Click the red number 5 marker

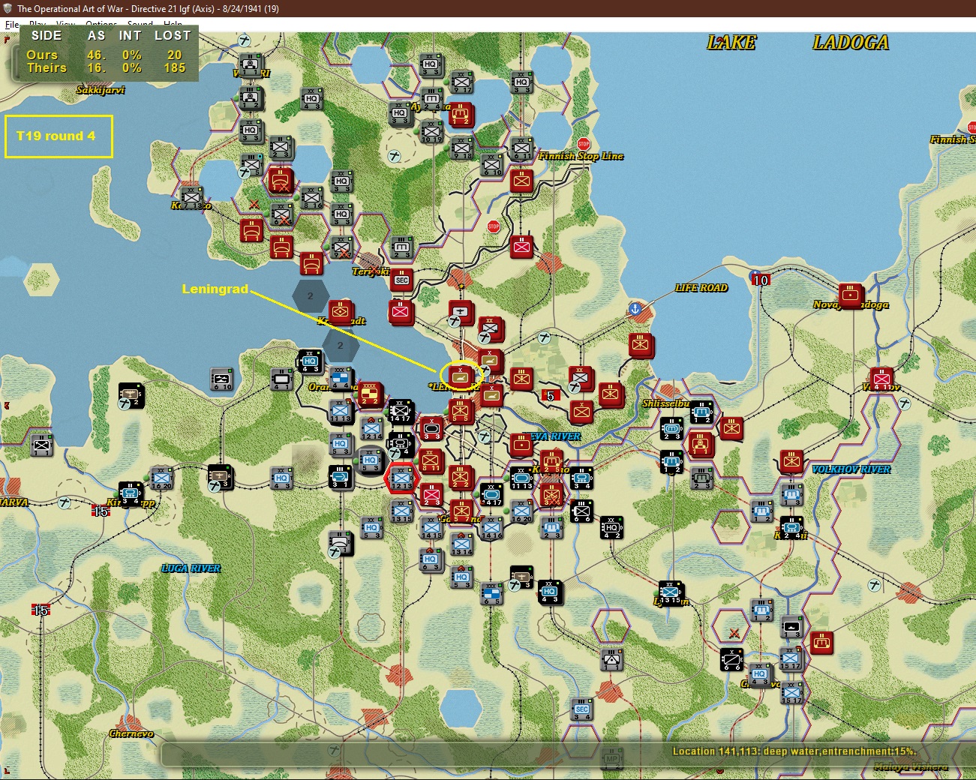[x=551, y=395]
